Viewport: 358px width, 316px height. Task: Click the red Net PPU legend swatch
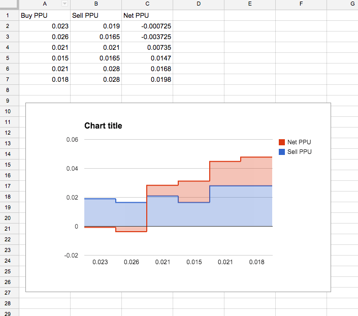pos(282,142)
